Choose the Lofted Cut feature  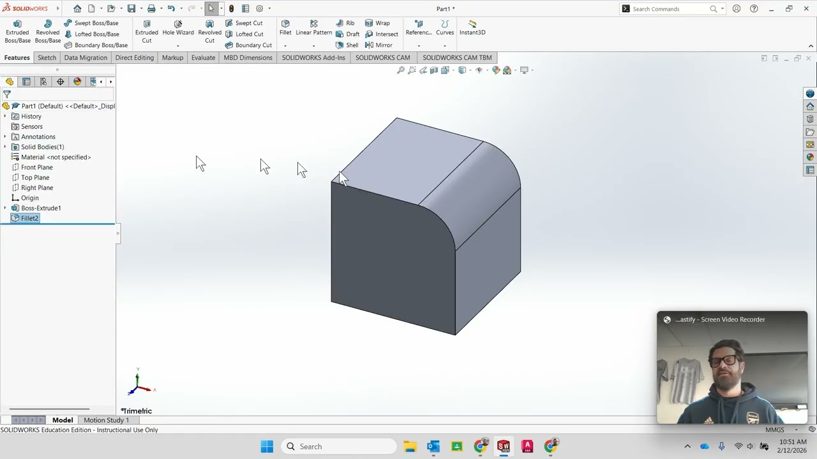point(244,34)
